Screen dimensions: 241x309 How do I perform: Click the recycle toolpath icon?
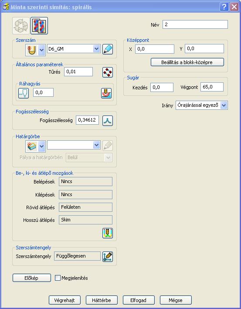coord(21,26)
